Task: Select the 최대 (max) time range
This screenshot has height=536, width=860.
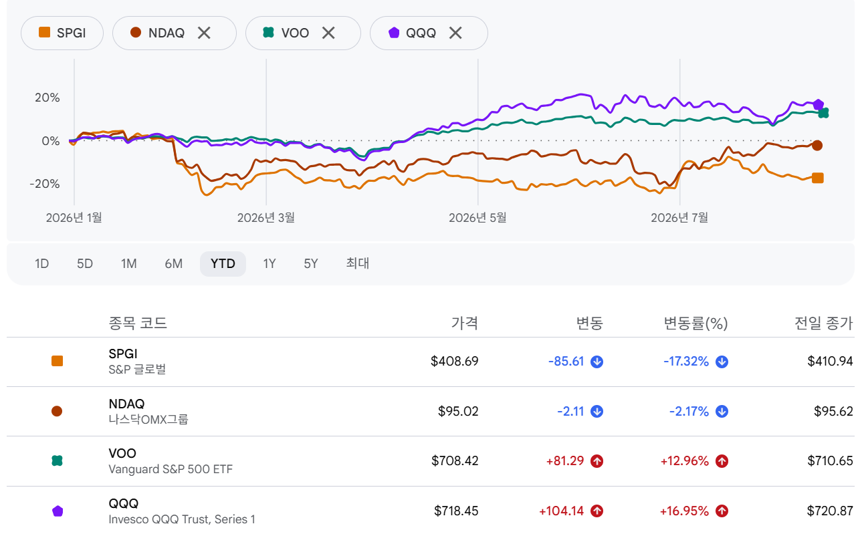Action: point(358,264)
